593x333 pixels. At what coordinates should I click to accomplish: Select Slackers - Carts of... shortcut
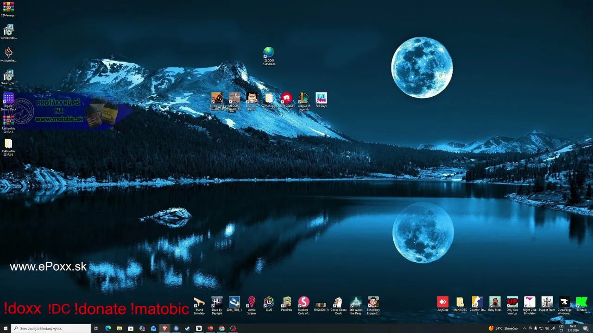point(303,306)
